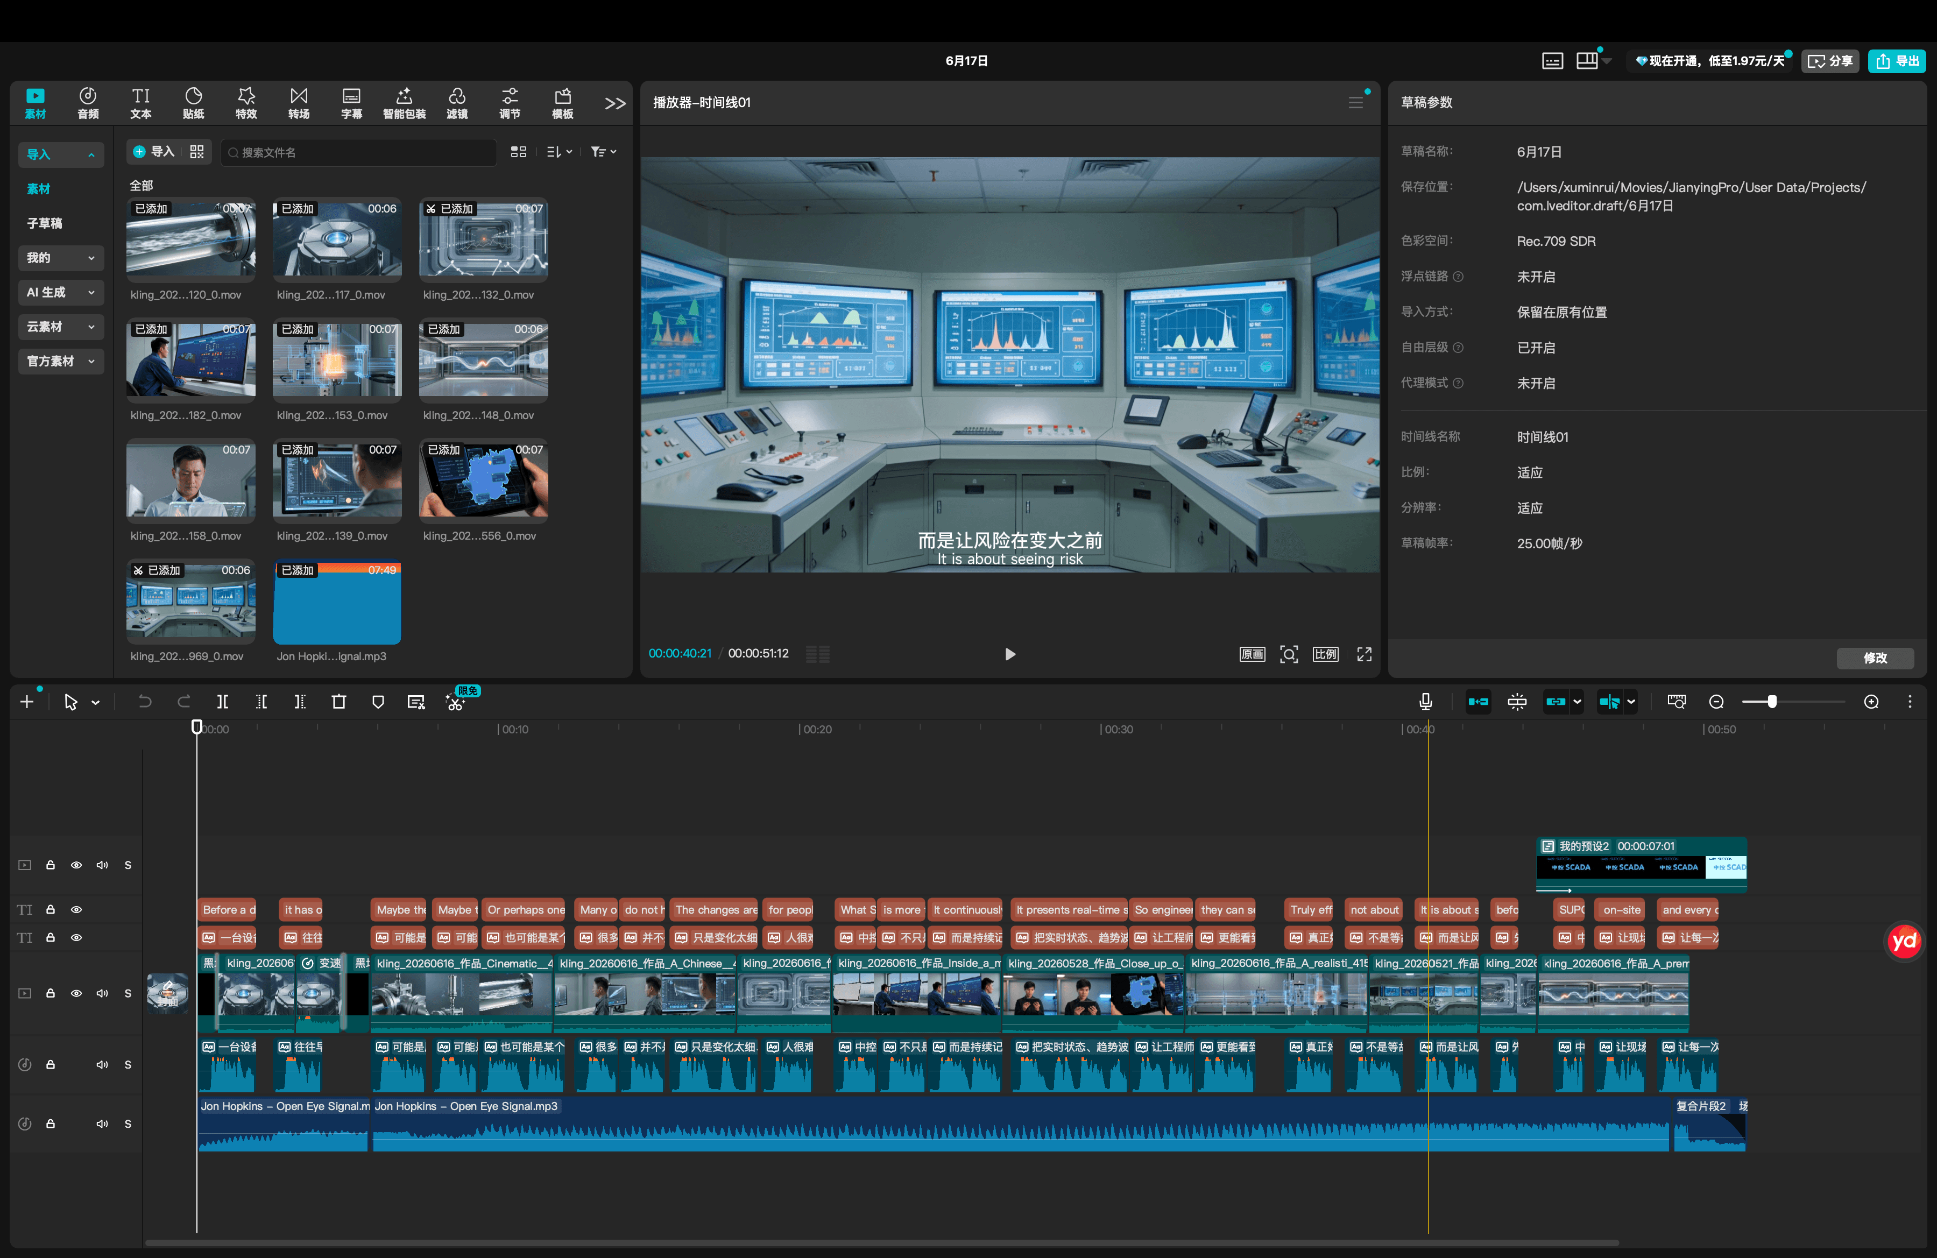The width and height of the screenshot is (1937, 1258).
Task: Click the delete clip trash icon
Action: (340, 702)
